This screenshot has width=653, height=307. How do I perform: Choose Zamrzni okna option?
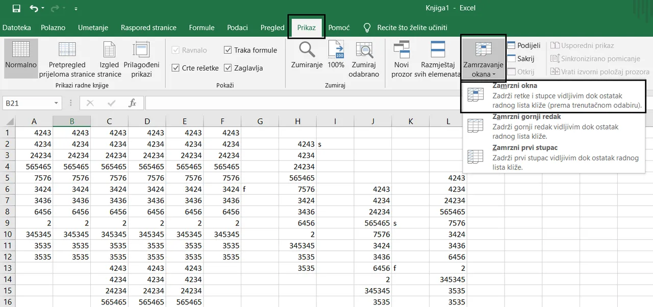pyautogui.click(x=554, y=96)
